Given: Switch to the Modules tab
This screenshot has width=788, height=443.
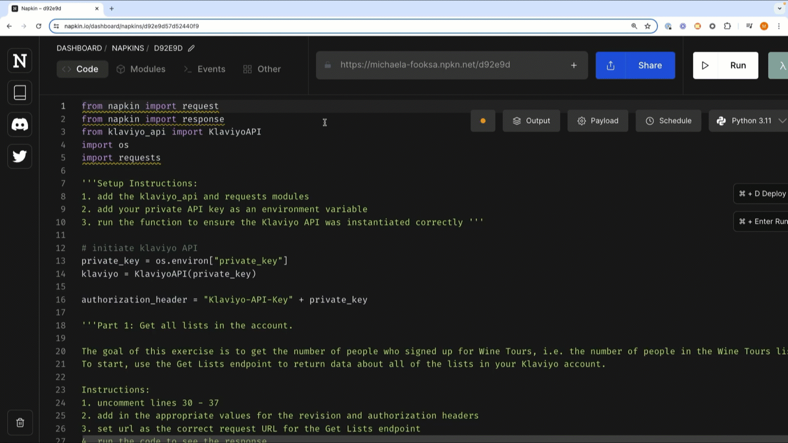Looking at the screenshot, I should point(141,69).
